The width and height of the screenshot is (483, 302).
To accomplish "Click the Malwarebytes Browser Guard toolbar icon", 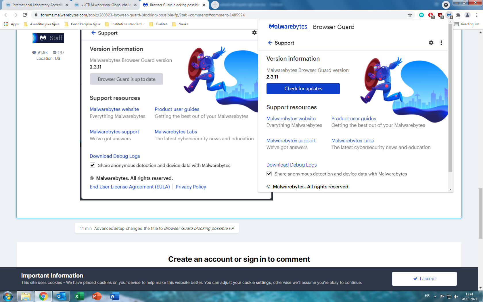I will pyautogui.click(x=449, y=15).
